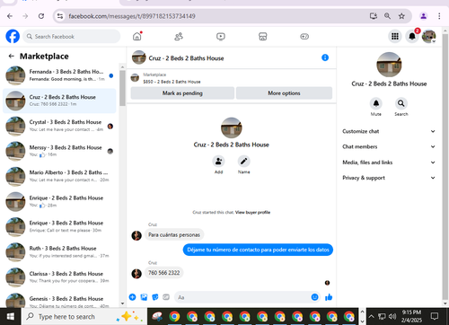
Task: Open the Chrome profile avatar icon
Action: (423, 16)
